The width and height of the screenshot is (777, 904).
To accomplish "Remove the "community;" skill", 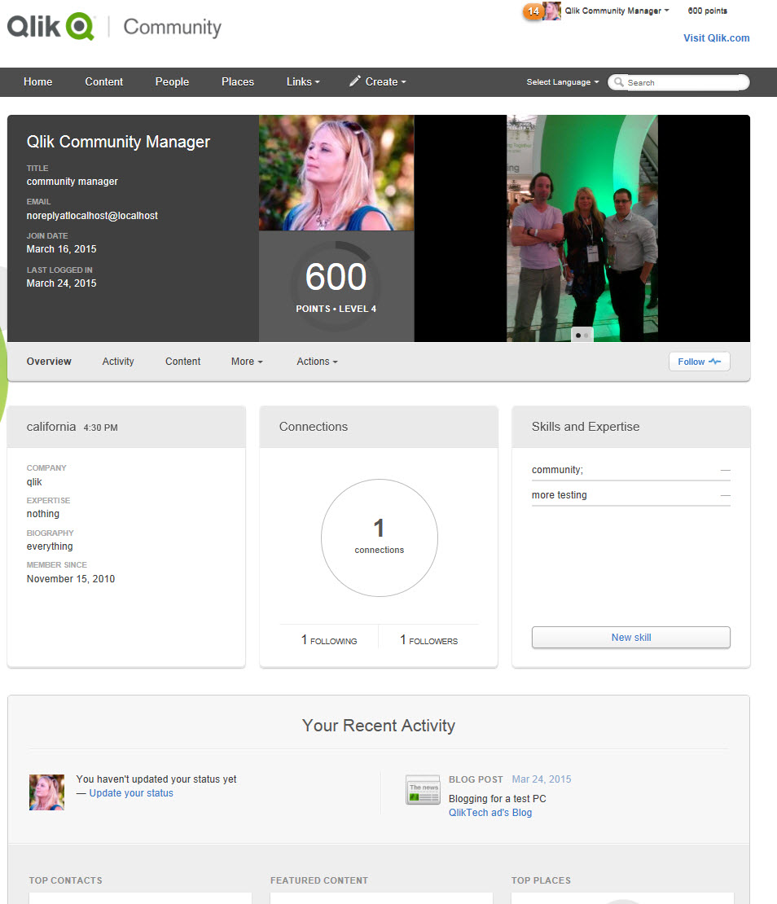I will coord(725,471).
